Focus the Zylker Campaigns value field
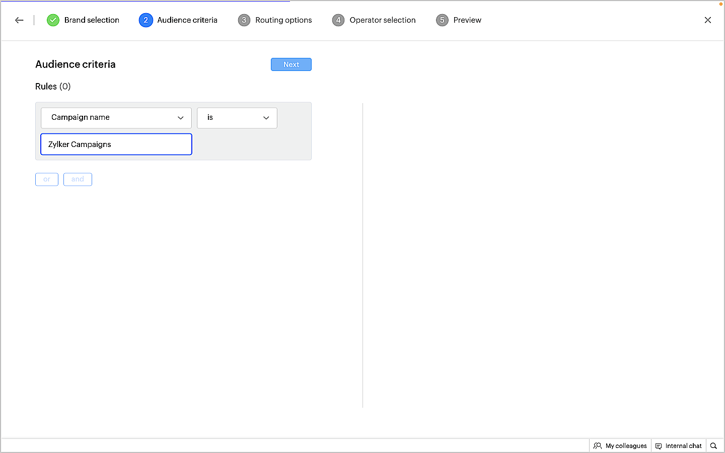 coord(116,144)
